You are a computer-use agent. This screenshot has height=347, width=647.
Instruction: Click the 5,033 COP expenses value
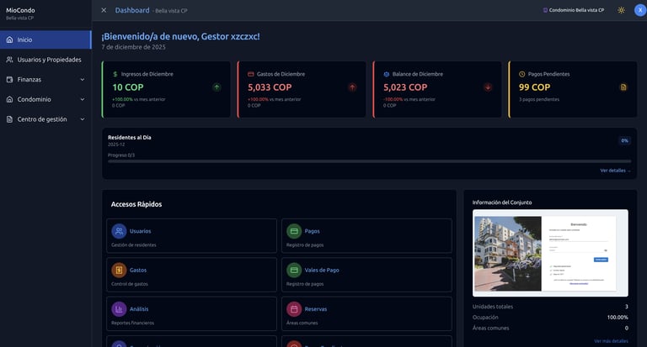pos(270,87)
